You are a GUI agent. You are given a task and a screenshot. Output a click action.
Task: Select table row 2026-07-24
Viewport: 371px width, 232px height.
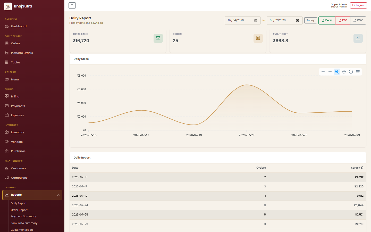[x=218, y=205]
